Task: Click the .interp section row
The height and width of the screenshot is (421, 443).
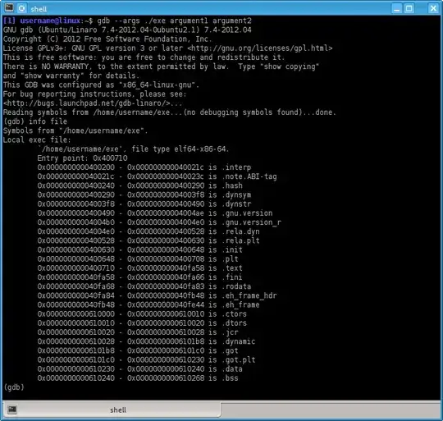Action: point(144,167)
